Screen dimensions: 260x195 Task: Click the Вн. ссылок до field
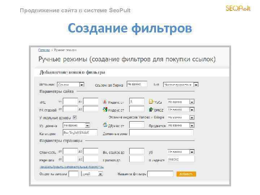click(137, 151)
